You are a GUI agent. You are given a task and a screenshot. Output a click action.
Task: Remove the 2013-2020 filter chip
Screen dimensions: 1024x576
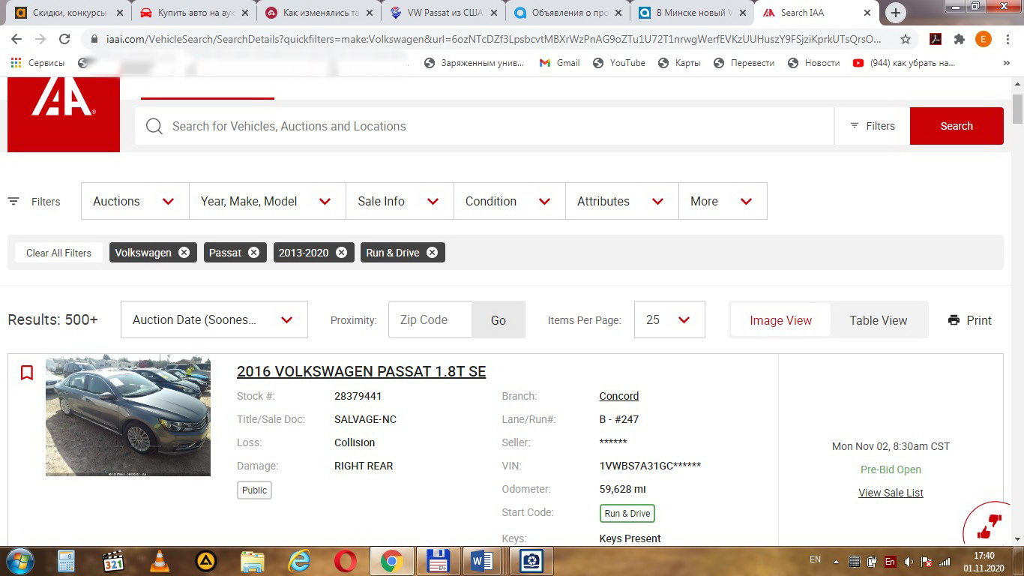pyautogui.click(x=341, y=253)
